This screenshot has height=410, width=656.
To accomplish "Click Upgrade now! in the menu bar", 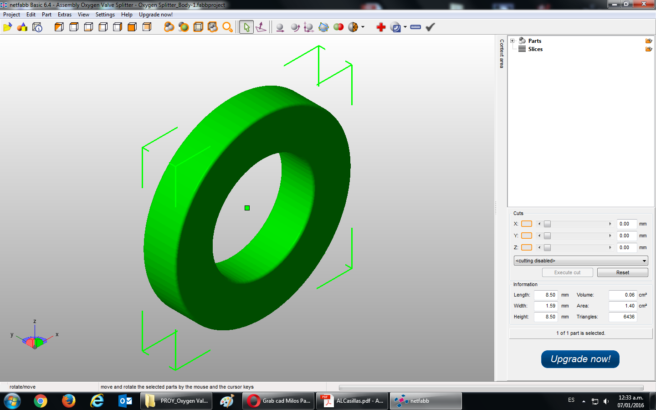I will [156, 15].
